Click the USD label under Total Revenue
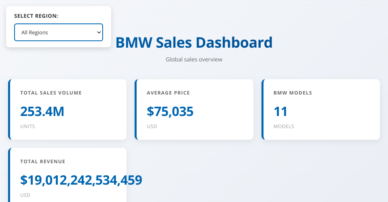The height and width of the screenshot is (202, 388). click(x=25, y=195)
